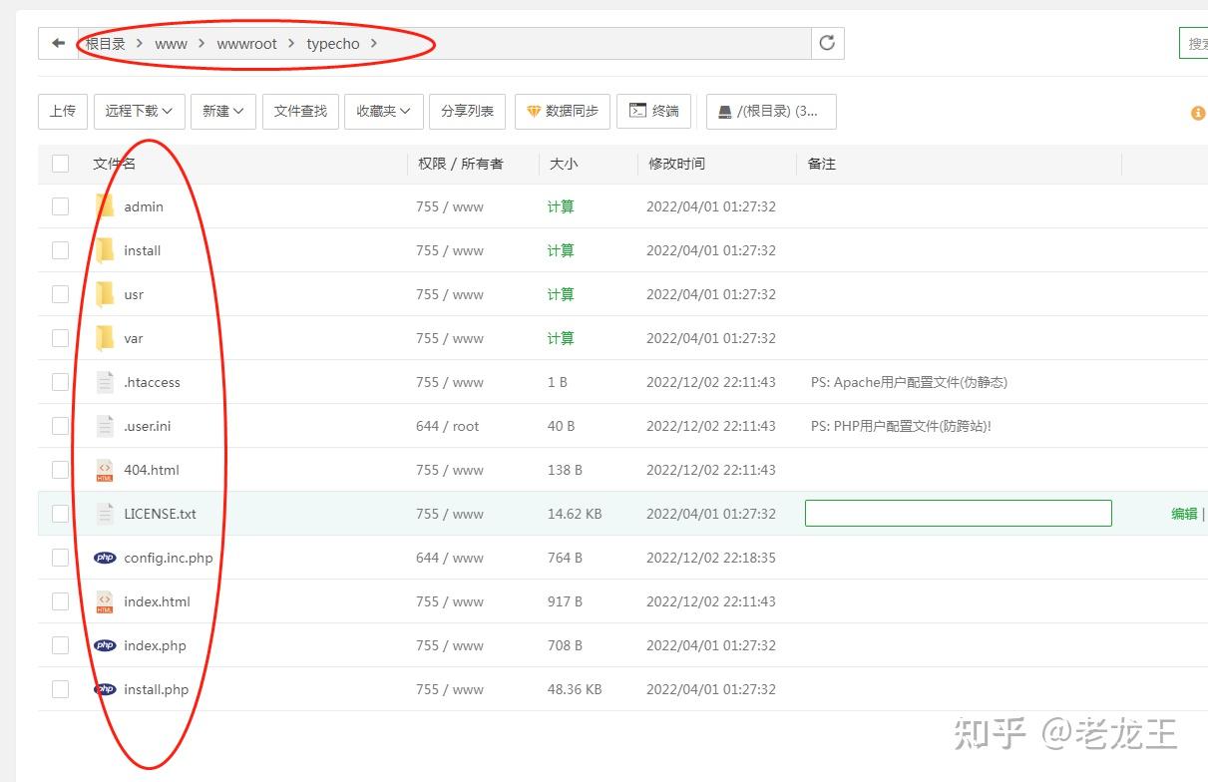Image resolution: width=1208 pixels, height=782 pixels.
Task: Click the 404.html HTML file icon
Action: [x=104, y=470]
